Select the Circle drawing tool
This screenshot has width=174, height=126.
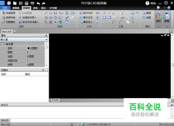46,17
